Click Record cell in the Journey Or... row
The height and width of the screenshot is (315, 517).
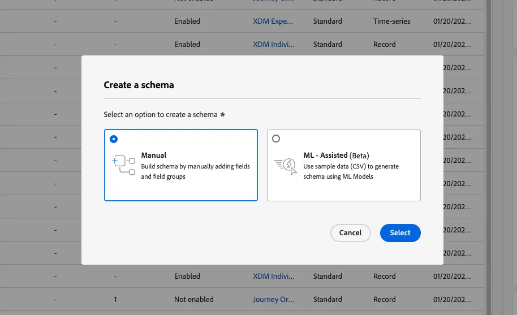(x=385, y=300)
